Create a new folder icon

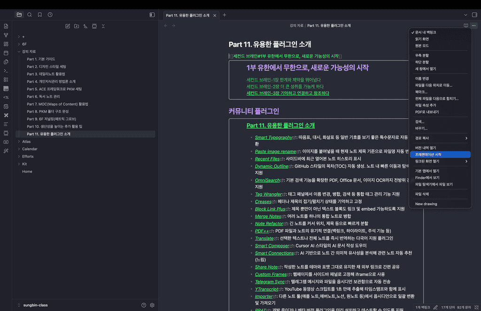(77, 26)
